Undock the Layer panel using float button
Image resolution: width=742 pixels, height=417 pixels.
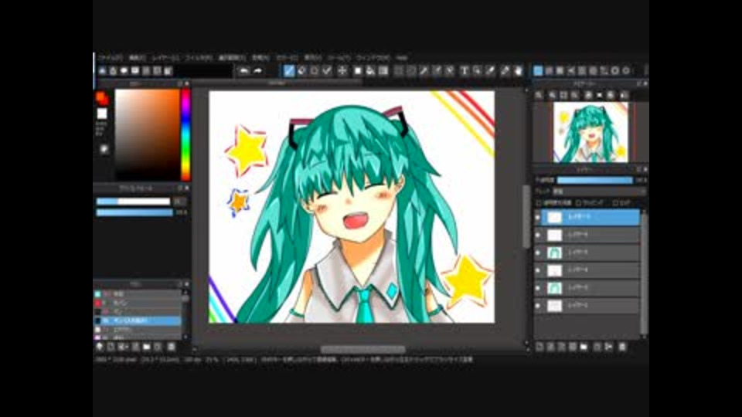click(x=639, y=169)
